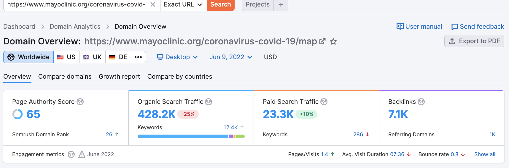The image size is (509, 168).
Task: Click the Page Authority Score donut chart
Action: pos(18,114)
